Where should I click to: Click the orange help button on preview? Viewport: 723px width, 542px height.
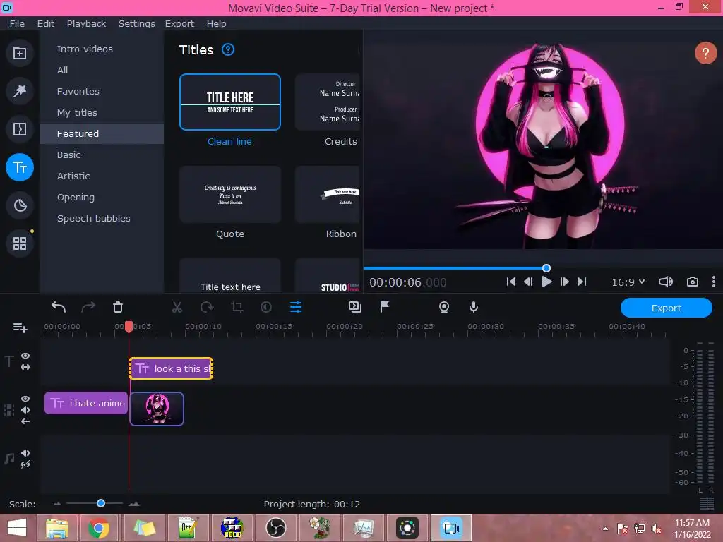click(x=705, y=53)
